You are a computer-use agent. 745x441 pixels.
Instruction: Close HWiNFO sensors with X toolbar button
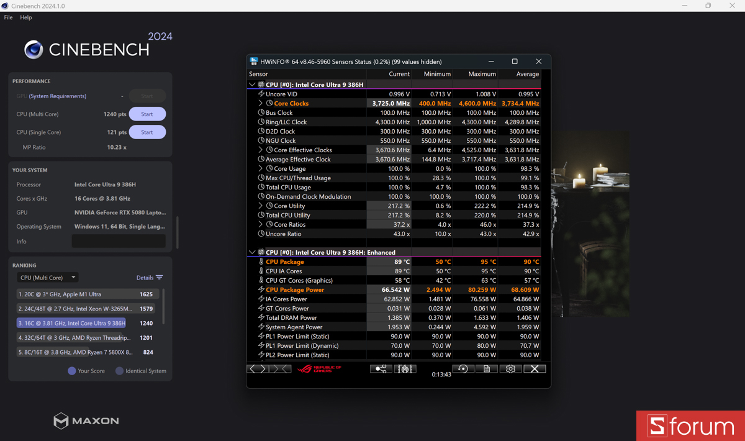pos(535,369)
